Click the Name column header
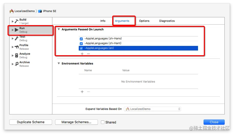The image size is (234, 135). (88, 70)
